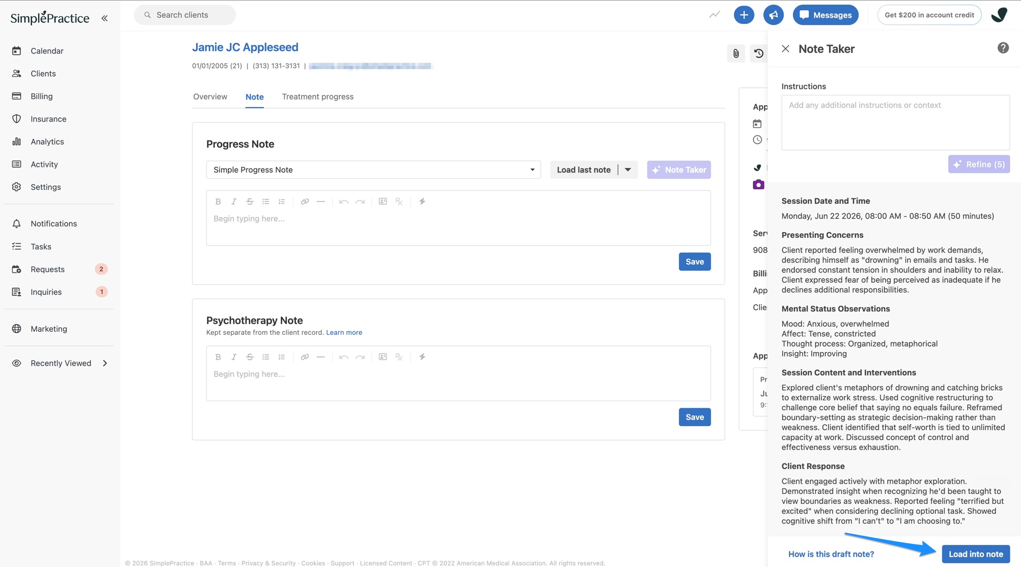Expand the Load last note dropdown arrow
The image size is (1021, 567).
[628, 170]
